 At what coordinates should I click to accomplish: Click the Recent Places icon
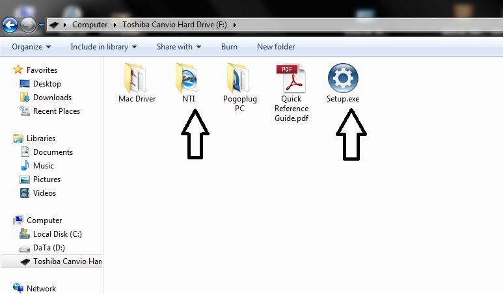[25, 111]
